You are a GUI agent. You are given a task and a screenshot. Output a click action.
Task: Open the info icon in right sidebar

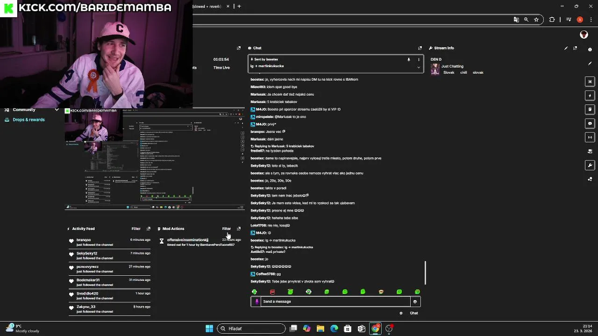(590, 49)
